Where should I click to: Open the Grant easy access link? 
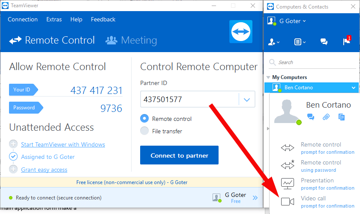click(44, 170)
